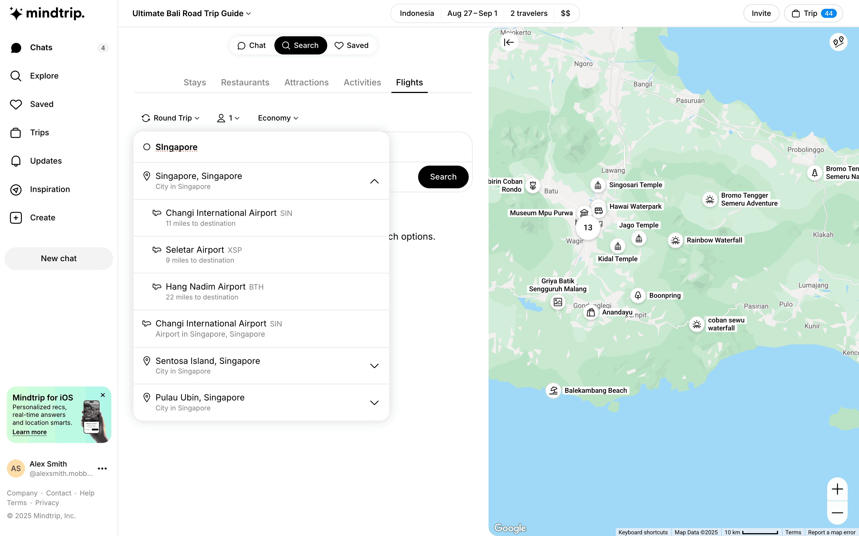Close the Mindtrip for iOS banner
Image resolution: width=859 pixels, height=536 pixels.
(103, 395)
